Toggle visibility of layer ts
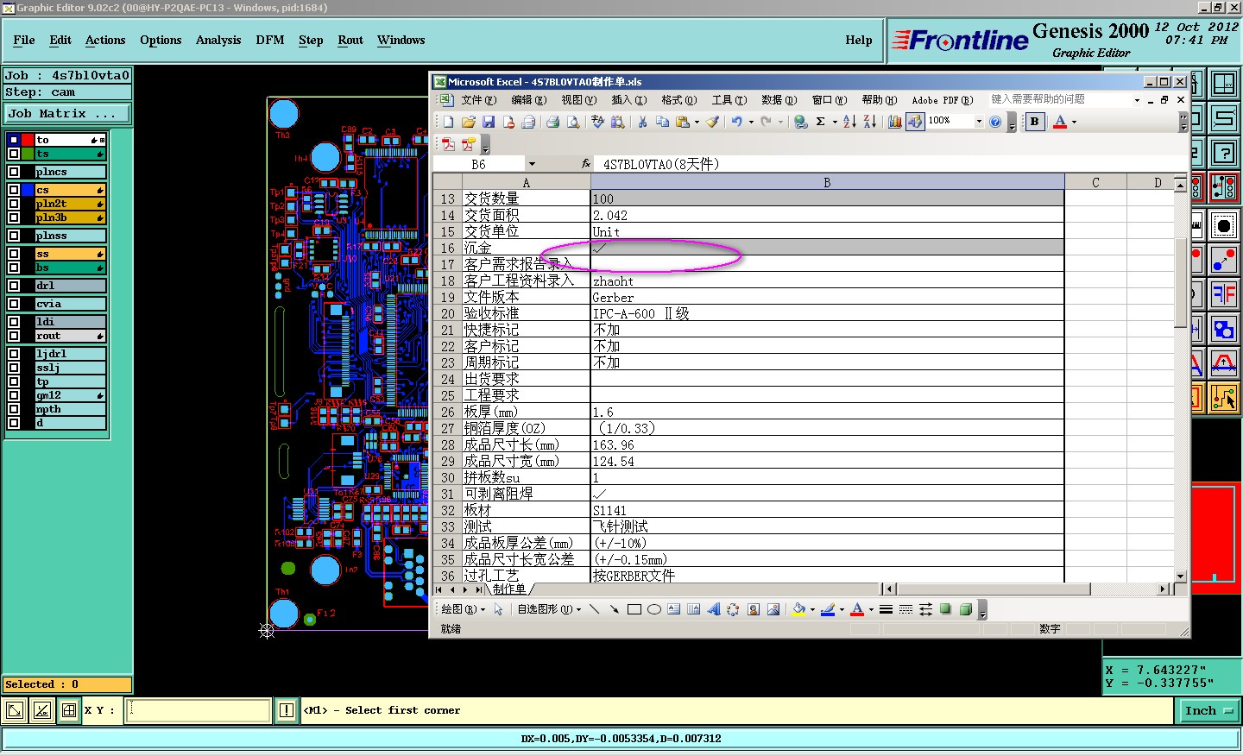Image resolution: width=1243 pixels, height=756 pixels. [x=14, y=154]
